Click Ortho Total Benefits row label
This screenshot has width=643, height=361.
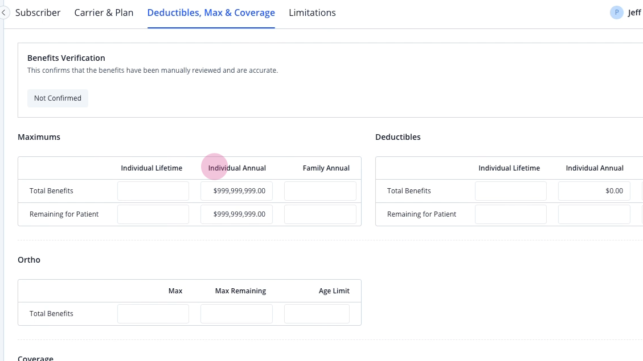tap(51, 313)
